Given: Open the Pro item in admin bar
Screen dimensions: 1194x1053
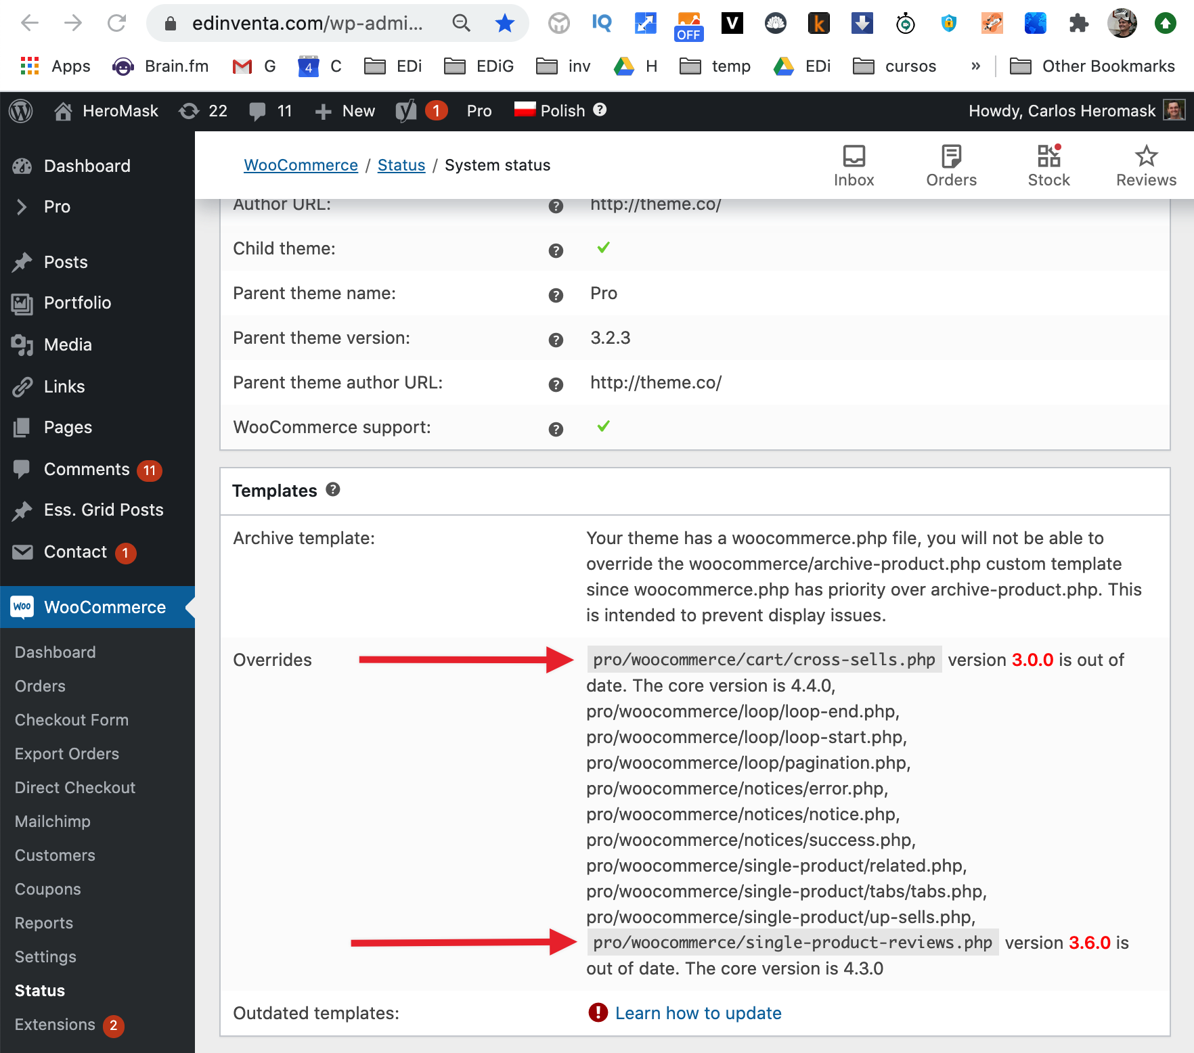Looking at the screenshot, I should click(479, 111).
